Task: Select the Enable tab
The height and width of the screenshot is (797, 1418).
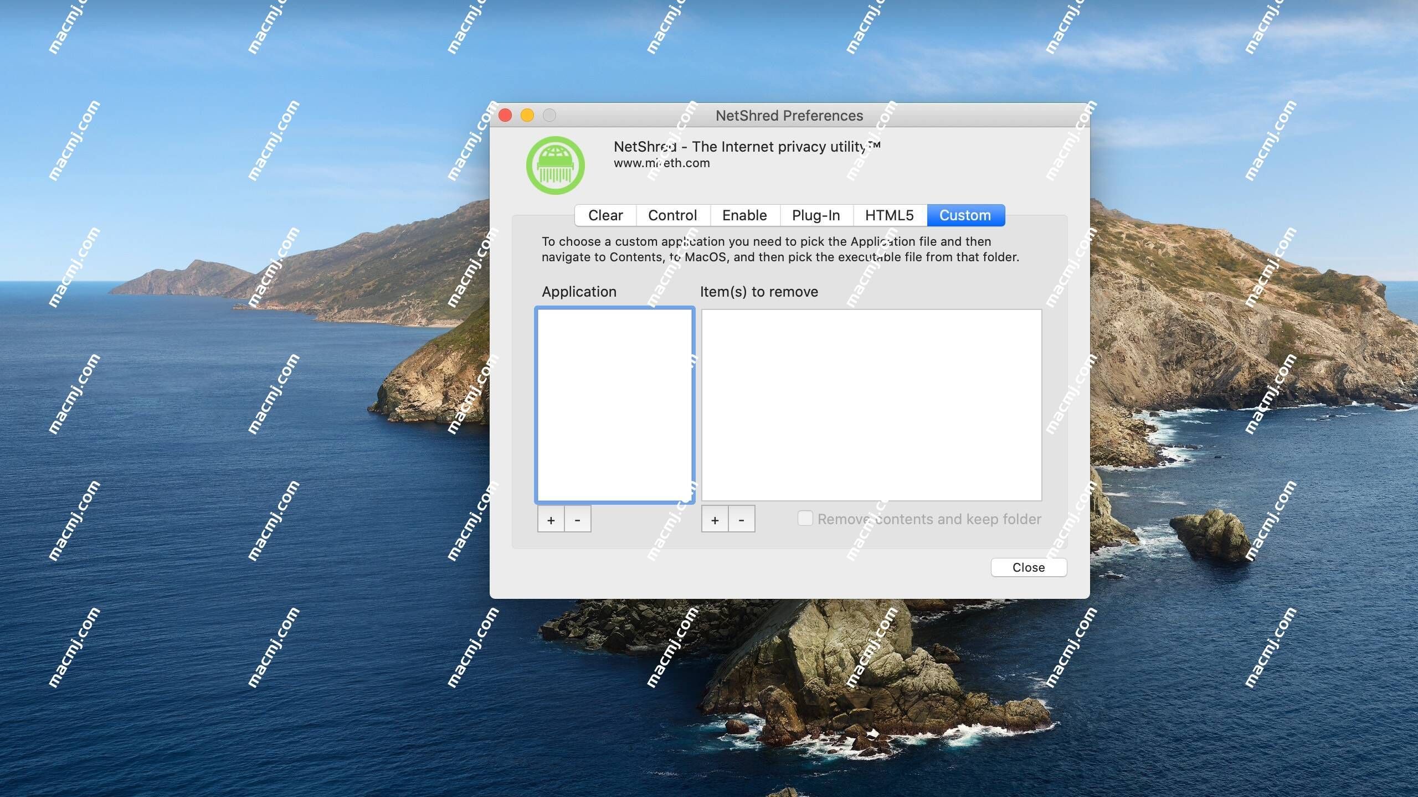Action: pos(744,215)
